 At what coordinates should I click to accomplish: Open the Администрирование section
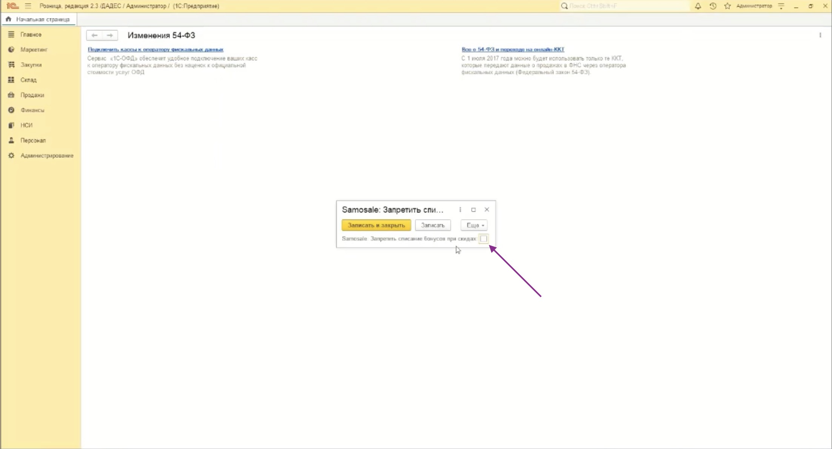point(47,155)
